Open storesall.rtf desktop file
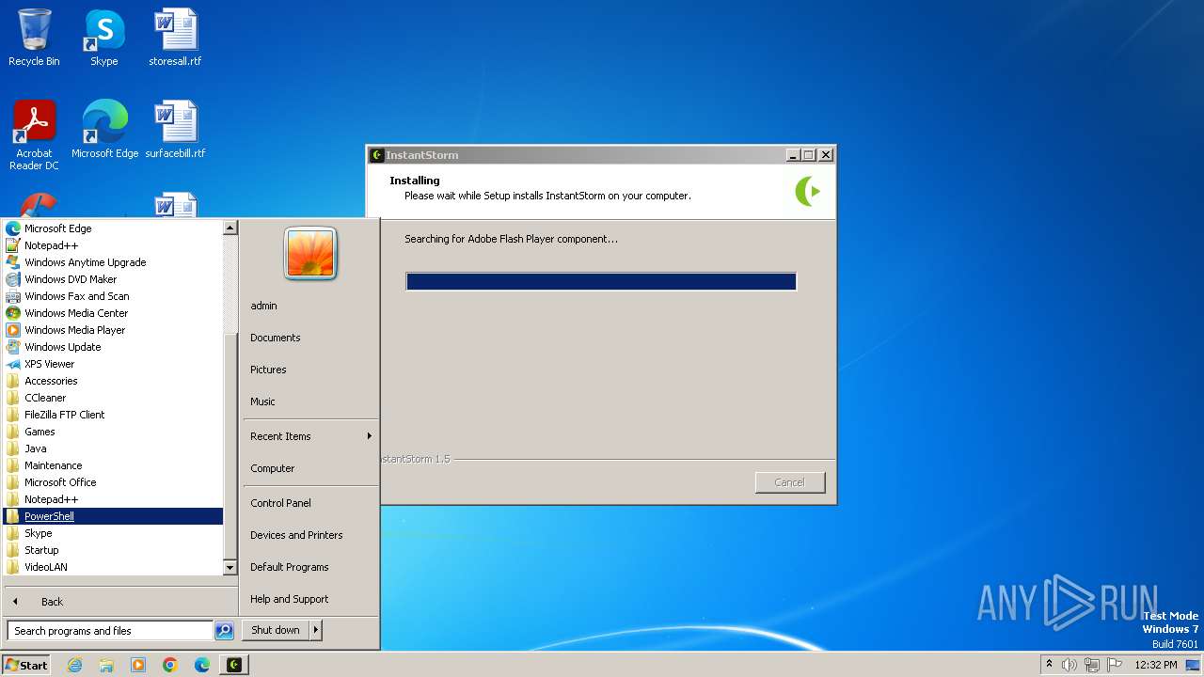This screenshot has width=1204, height=677. 175,38
